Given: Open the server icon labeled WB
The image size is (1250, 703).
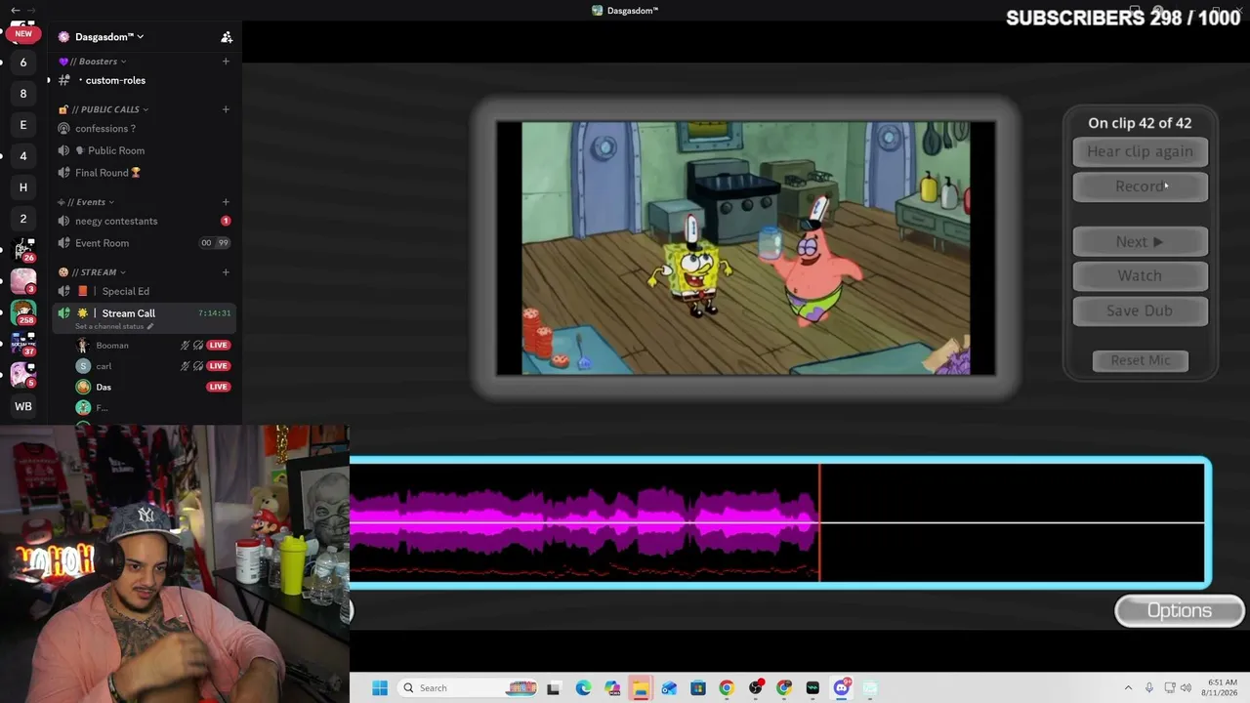Looking at the screenshot, I should coord(23,406).
